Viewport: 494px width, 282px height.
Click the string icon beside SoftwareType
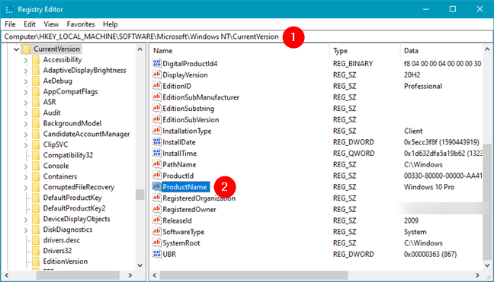(156, 232)
